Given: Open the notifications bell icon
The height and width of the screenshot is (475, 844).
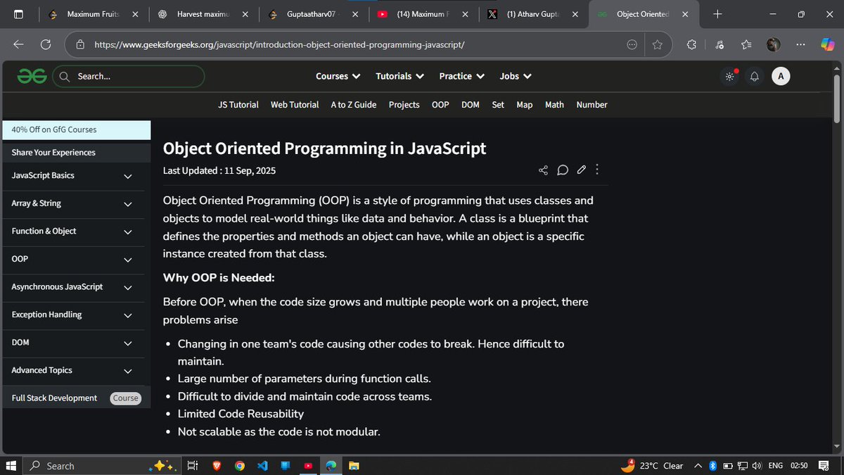Looking at the screenshot, I should pos(755,76).
